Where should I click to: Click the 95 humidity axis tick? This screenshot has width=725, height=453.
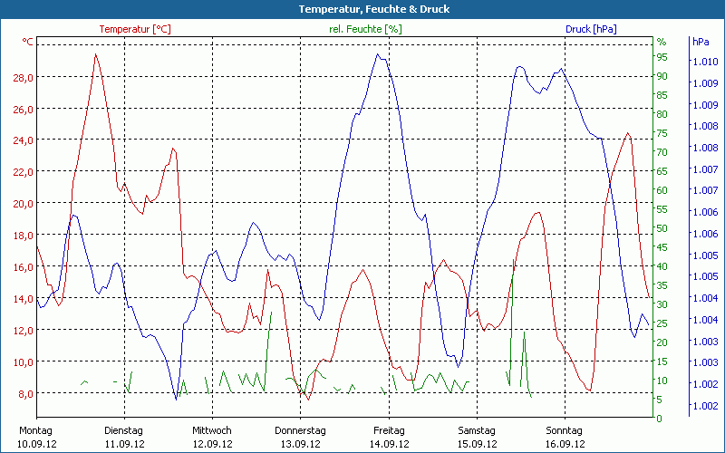coord(662,57)
